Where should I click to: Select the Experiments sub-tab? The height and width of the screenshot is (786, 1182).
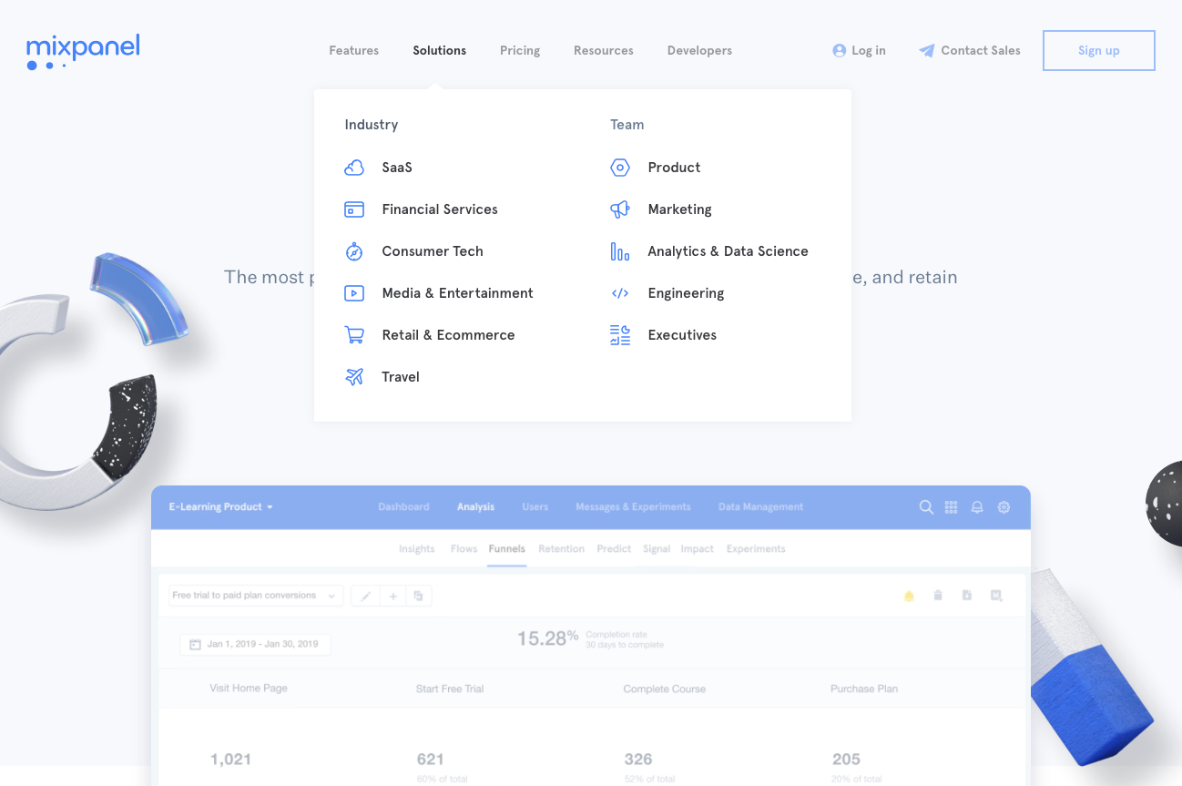click(756, 549)
